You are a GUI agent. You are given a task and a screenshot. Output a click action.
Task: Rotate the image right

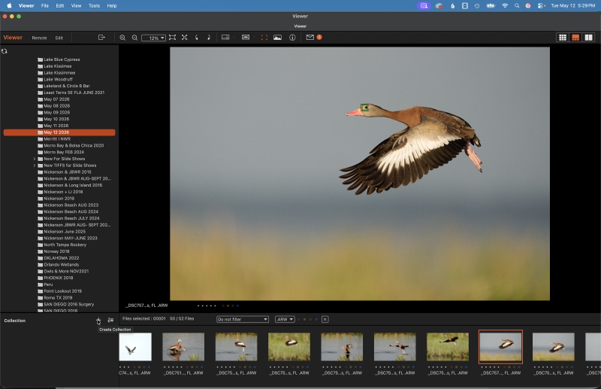tap(209, 38)
